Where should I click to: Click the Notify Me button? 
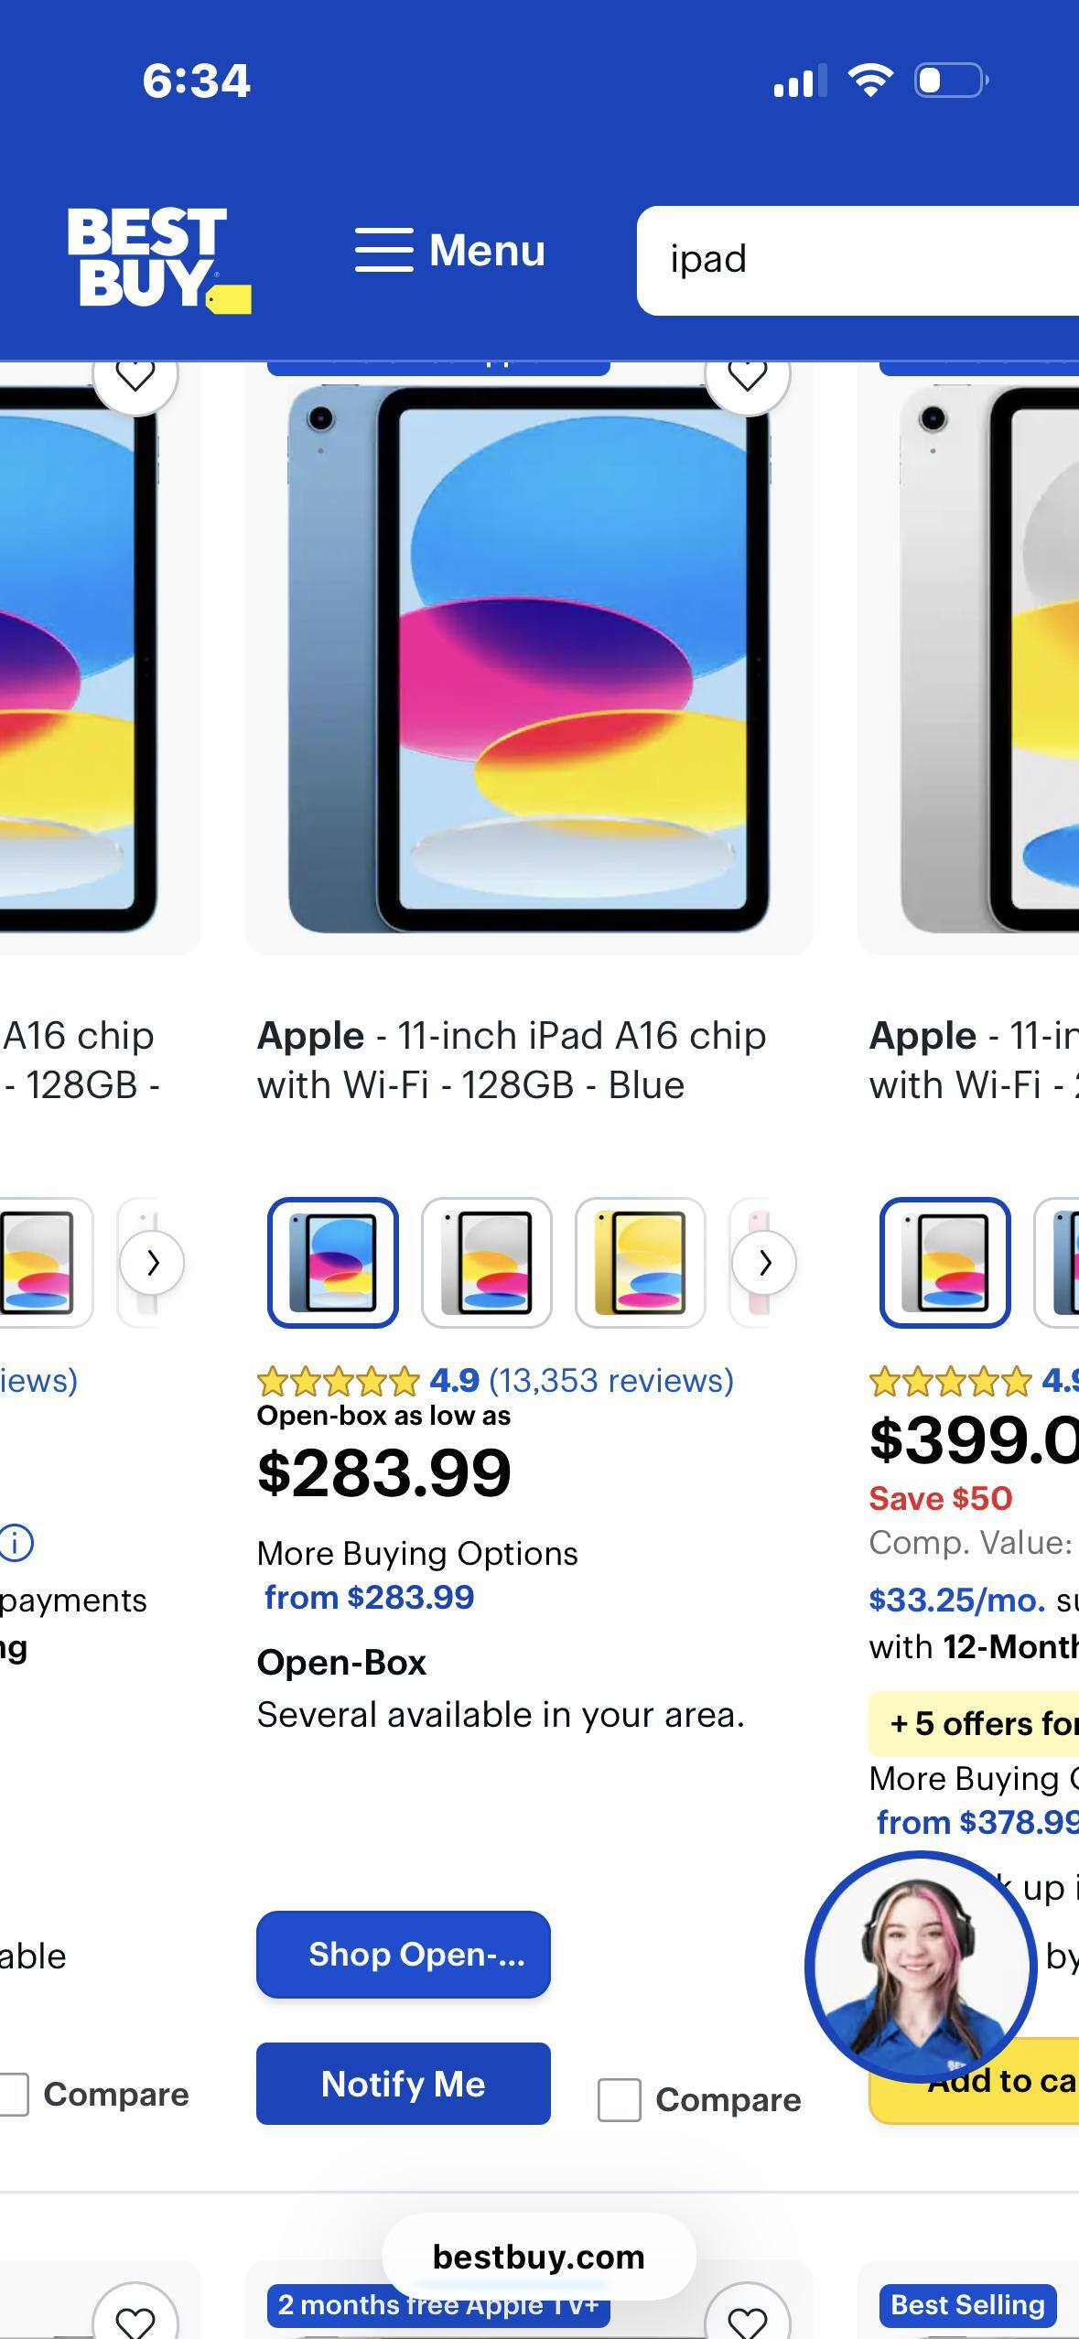click(404, 2084)
